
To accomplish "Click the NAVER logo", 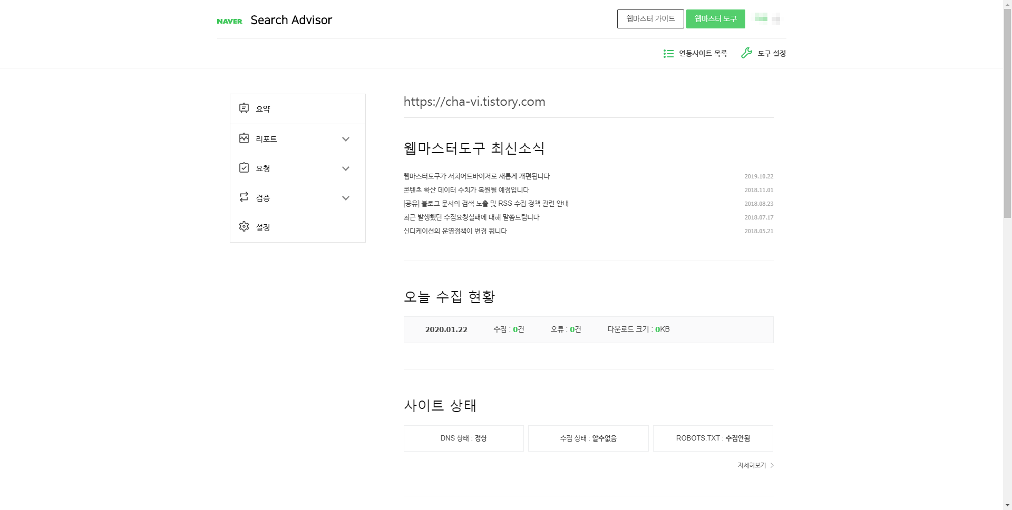I will pos(229,21).
